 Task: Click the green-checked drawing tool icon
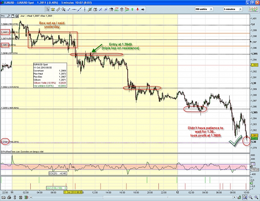(90, 10)
